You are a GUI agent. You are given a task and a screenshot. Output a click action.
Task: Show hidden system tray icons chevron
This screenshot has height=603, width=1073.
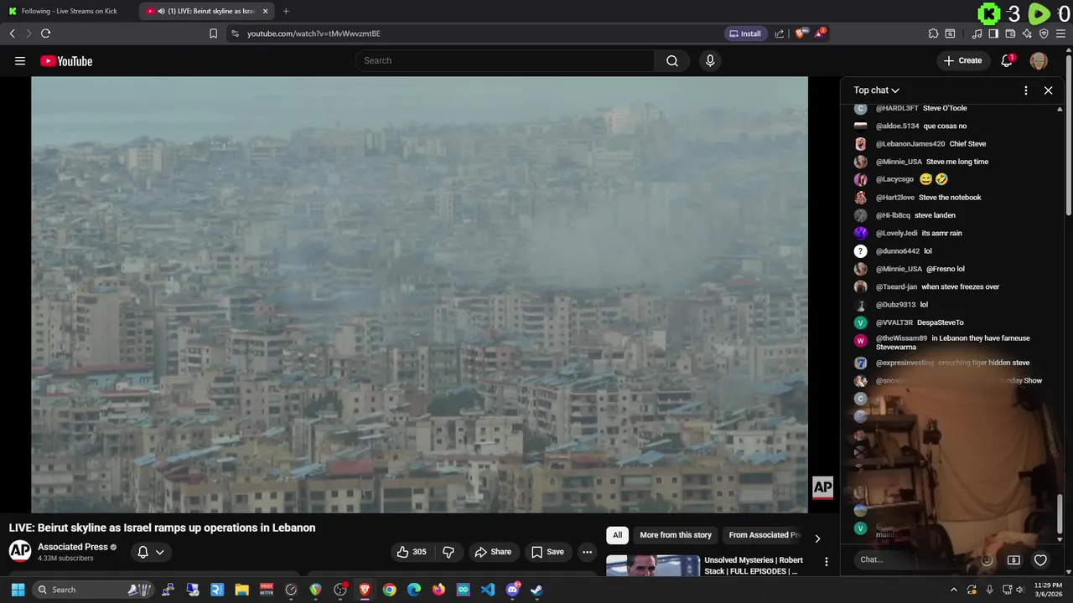tap(953, 590)
